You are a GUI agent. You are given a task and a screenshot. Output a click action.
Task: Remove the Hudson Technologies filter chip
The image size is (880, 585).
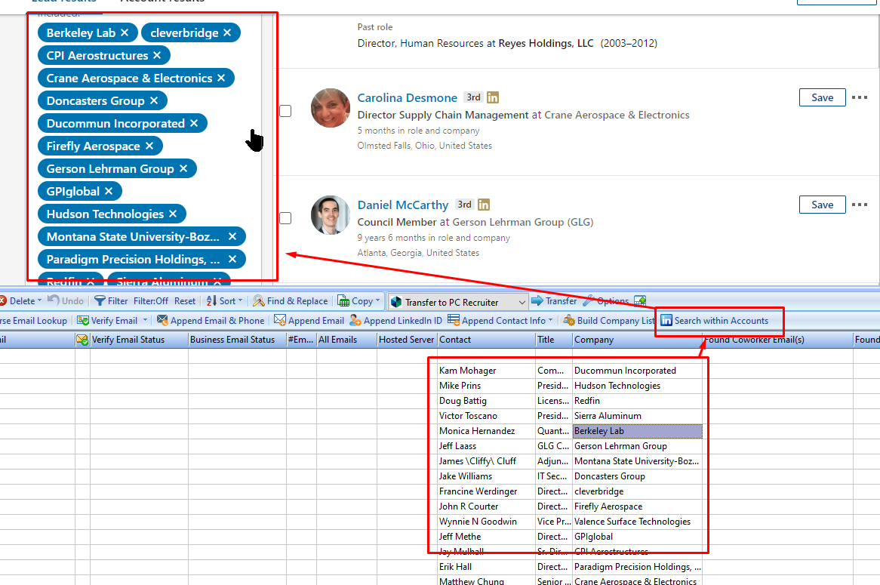(x=173, y=214)
